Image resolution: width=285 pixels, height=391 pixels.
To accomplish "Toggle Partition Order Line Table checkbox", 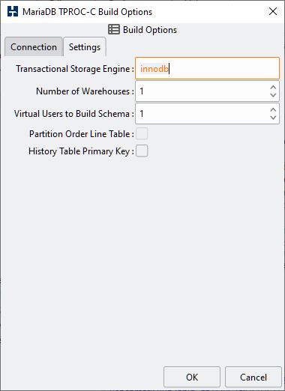I will tap(142, 133).
